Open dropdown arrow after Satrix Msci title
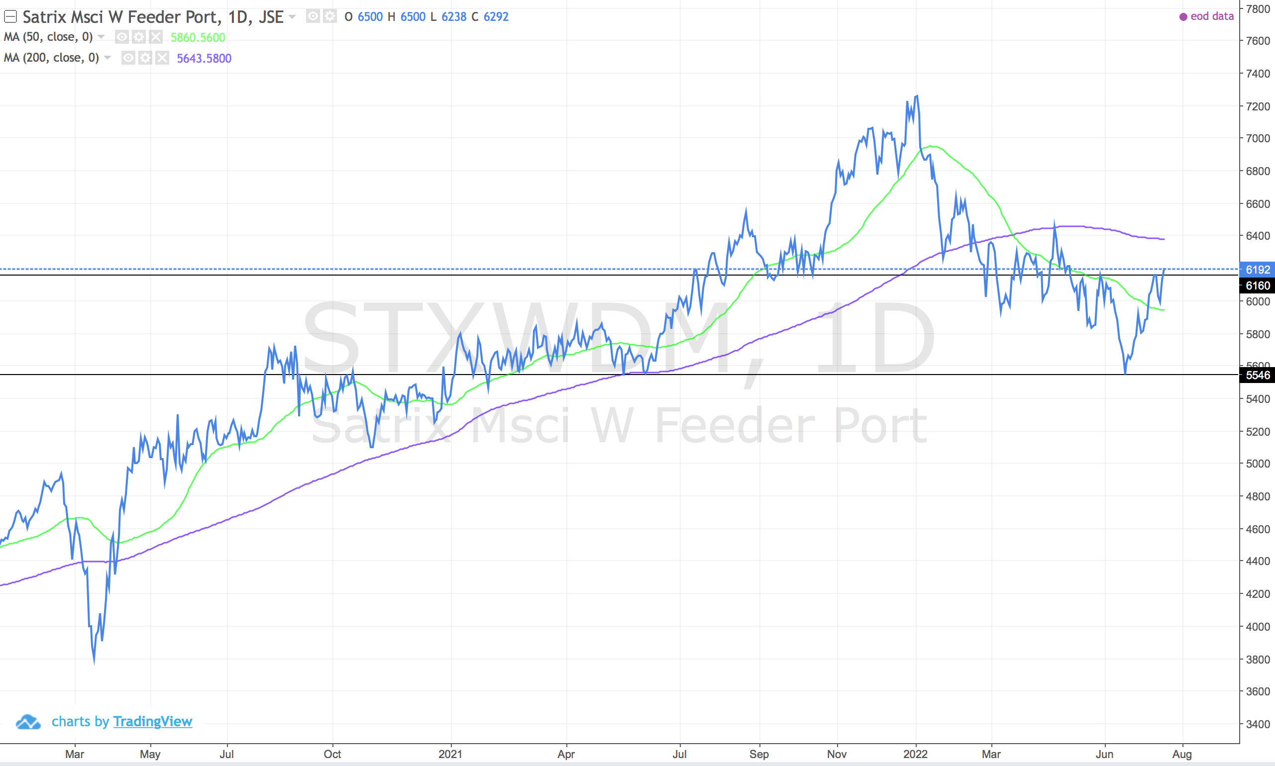This screenshot has width=1275, height=766. pyautogui.click(x=292, y=17)
